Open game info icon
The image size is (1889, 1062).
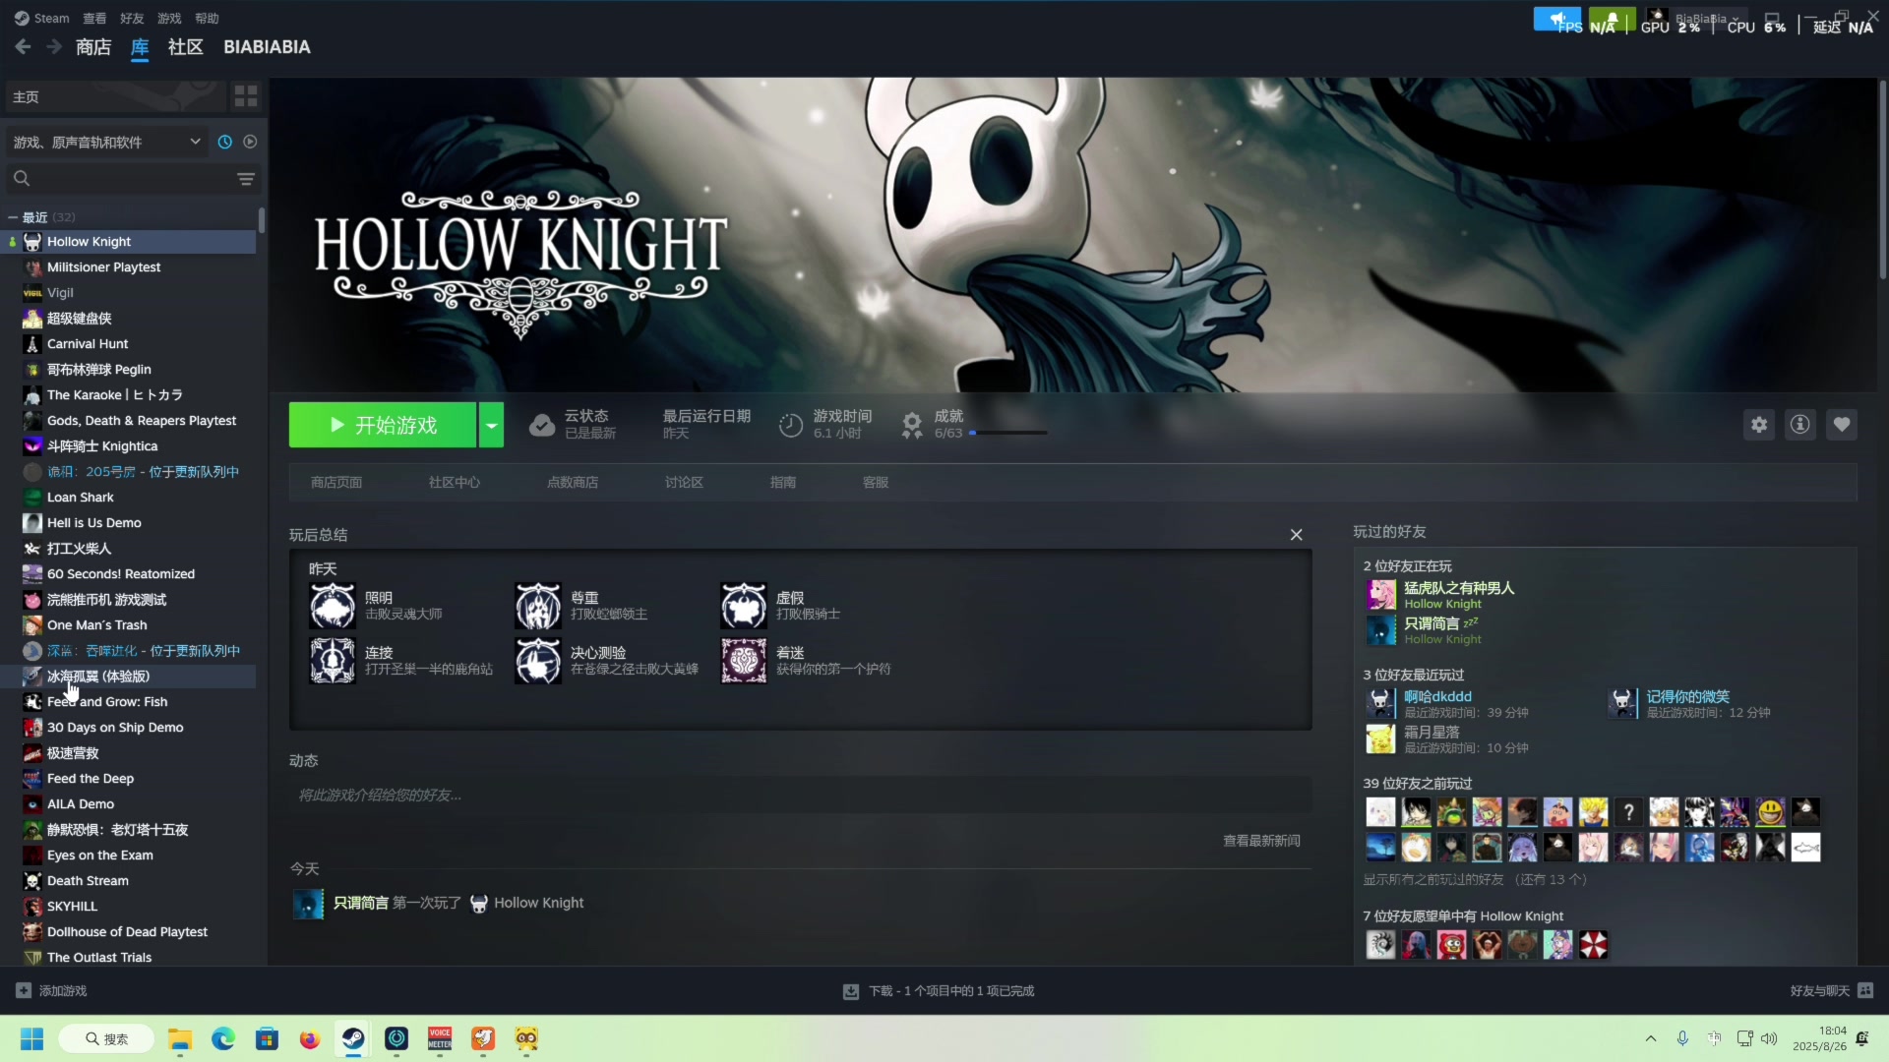1800,425
